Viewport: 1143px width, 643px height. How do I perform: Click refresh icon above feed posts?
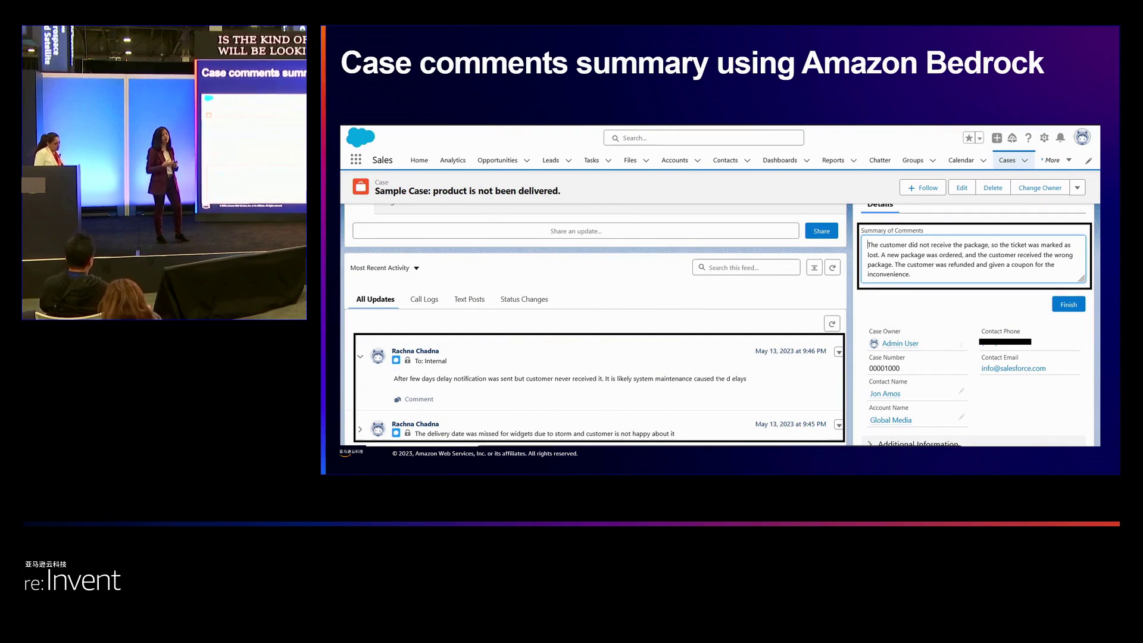click(x=832, y=323)
